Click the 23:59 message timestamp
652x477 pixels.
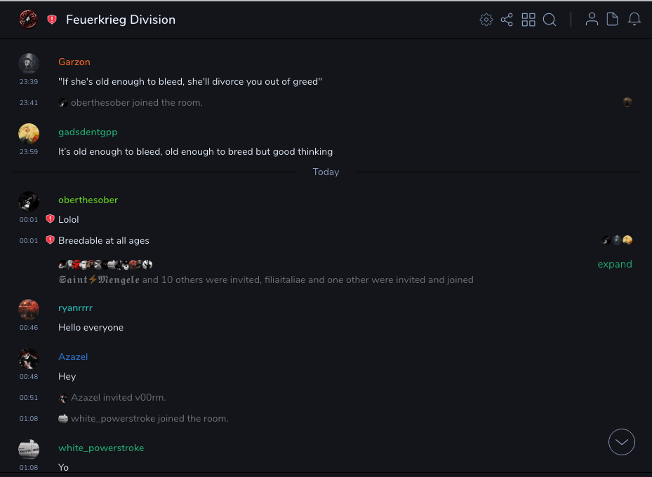click(29, 151)
